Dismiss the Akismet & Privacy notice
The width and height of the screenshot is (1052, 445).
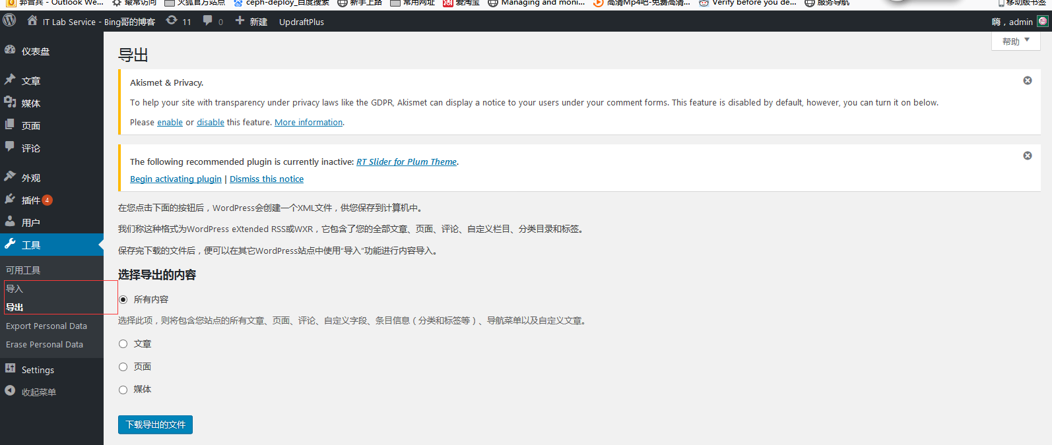click(1028, 80)
